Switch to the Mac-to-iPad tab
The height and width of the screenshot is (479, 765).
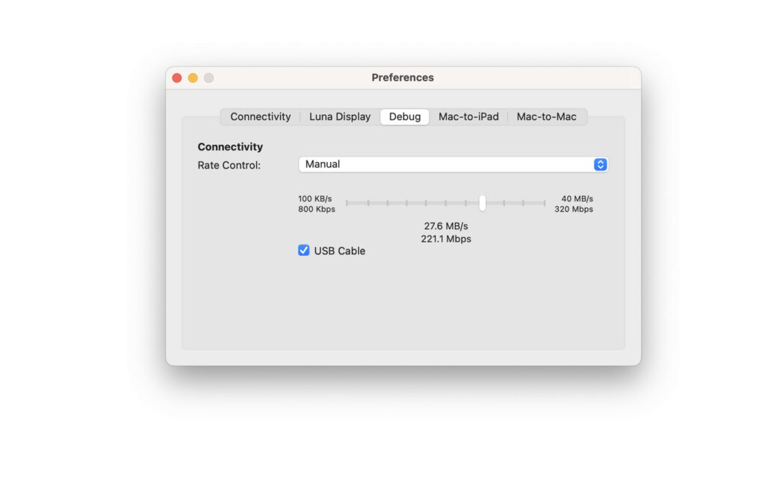468,116
